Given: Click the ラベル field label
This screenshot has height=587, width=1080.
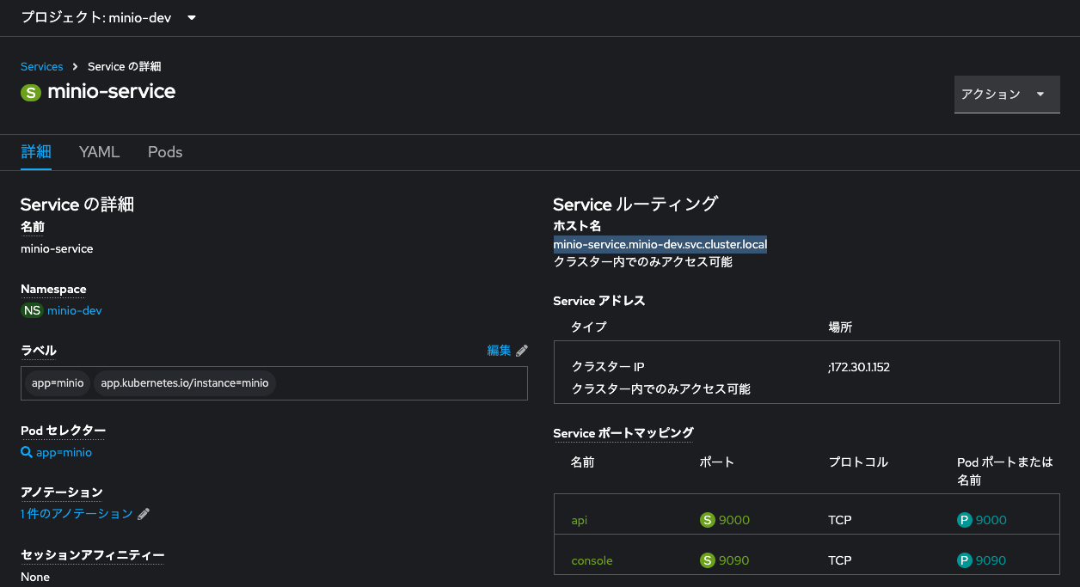Looking at the screenshot, I should (x=39, y=350).
